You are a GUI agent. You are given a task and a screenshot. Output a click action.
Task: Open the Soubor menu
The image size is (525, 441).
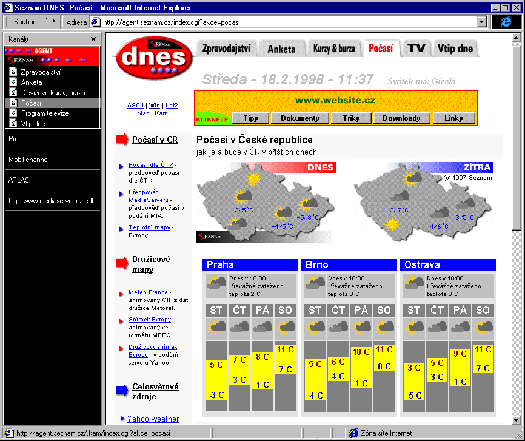click(x=24, y=22)
